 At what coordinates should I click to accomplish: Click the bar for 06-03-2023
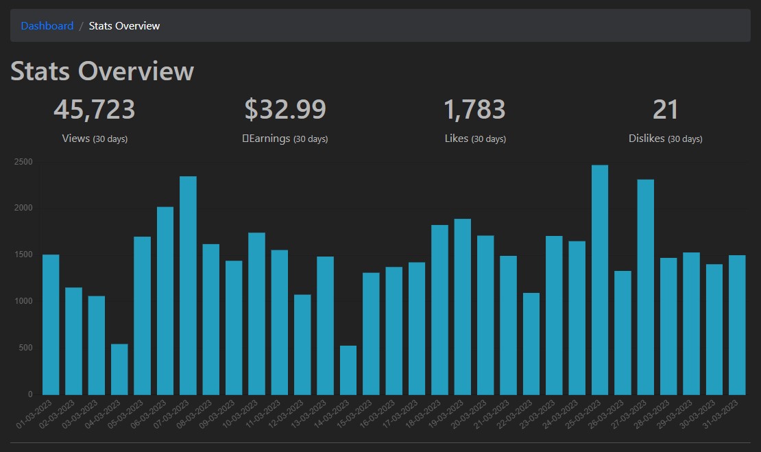click(165, 301)
